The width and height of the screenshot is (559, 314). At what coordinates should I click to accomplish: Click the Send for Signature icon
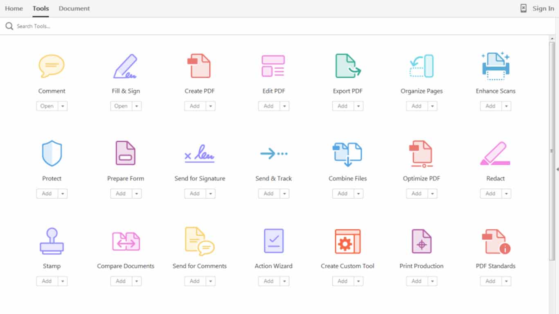[x=199, y=154]
